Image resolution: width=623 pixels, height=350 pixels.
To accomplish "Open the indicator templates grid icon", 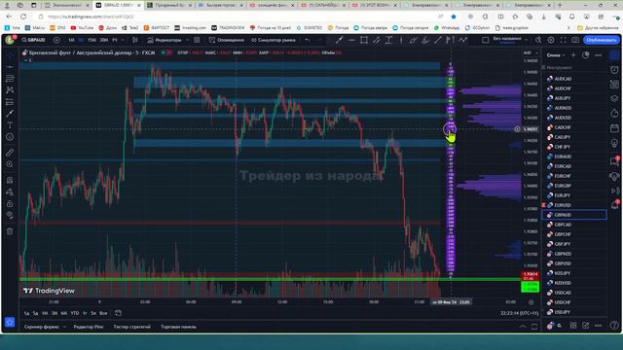I will click(197, 40).
